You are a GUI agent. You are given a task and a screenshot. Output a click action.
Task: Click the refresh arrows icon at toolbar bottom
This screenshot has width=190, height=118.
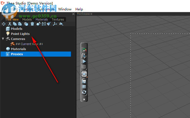point(84,92)
